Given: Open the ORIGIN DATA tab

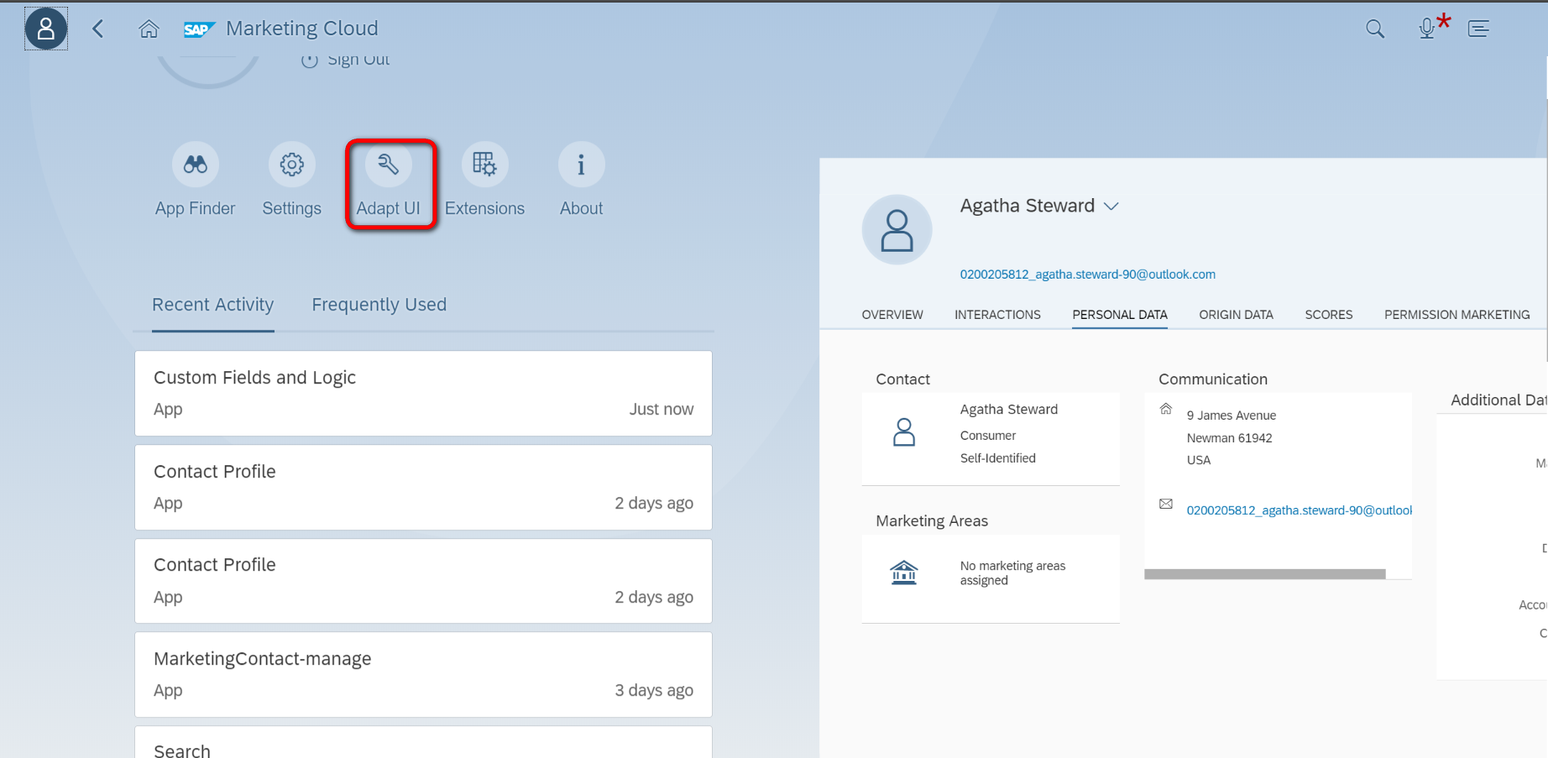Looking at the screenshot, I should [1236, 315].
